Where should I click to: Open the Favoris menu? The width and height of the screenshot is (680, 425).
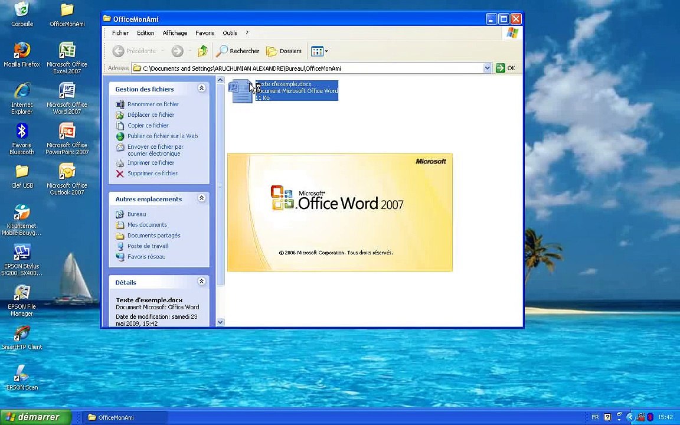205,33
